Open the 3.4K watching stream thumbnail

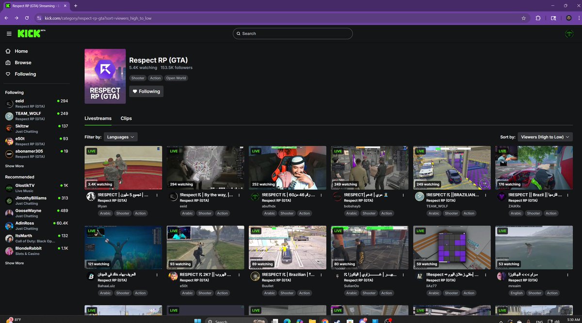click(x=123, y=168)
